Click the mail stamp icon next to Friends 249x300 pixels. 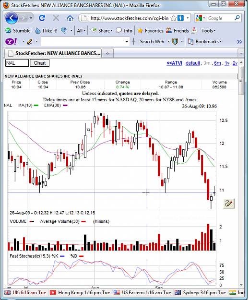(x=194, y=30)
